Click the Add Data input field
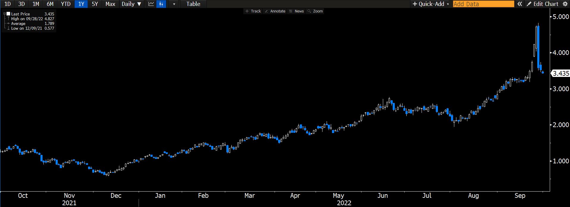Viewport: 570px width, 207px height. click(x=483, y=4)
